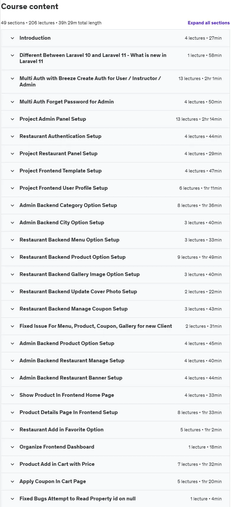231x507 pixels.
Task: Open Admin Backend Category Option Setup section
Action: pyautogui.click(x=115, y=205)
